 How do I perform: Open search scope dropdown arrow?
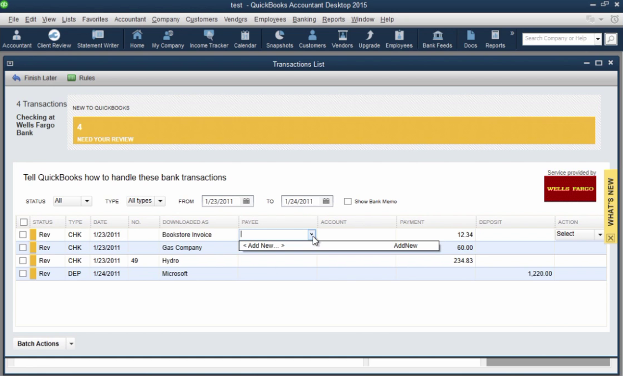(x=598, y=39)
